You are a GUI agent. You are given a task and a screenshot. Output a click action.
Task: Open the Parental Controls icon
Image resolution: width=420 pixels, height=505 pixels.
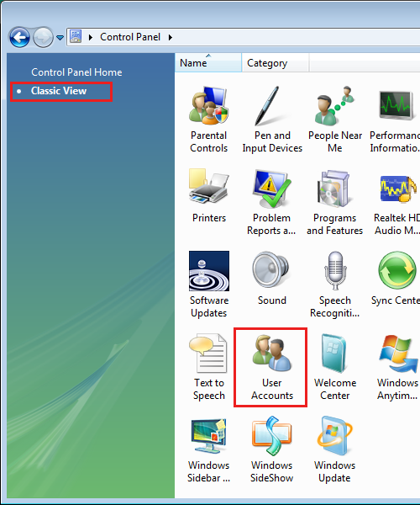(x=209, y=106)
